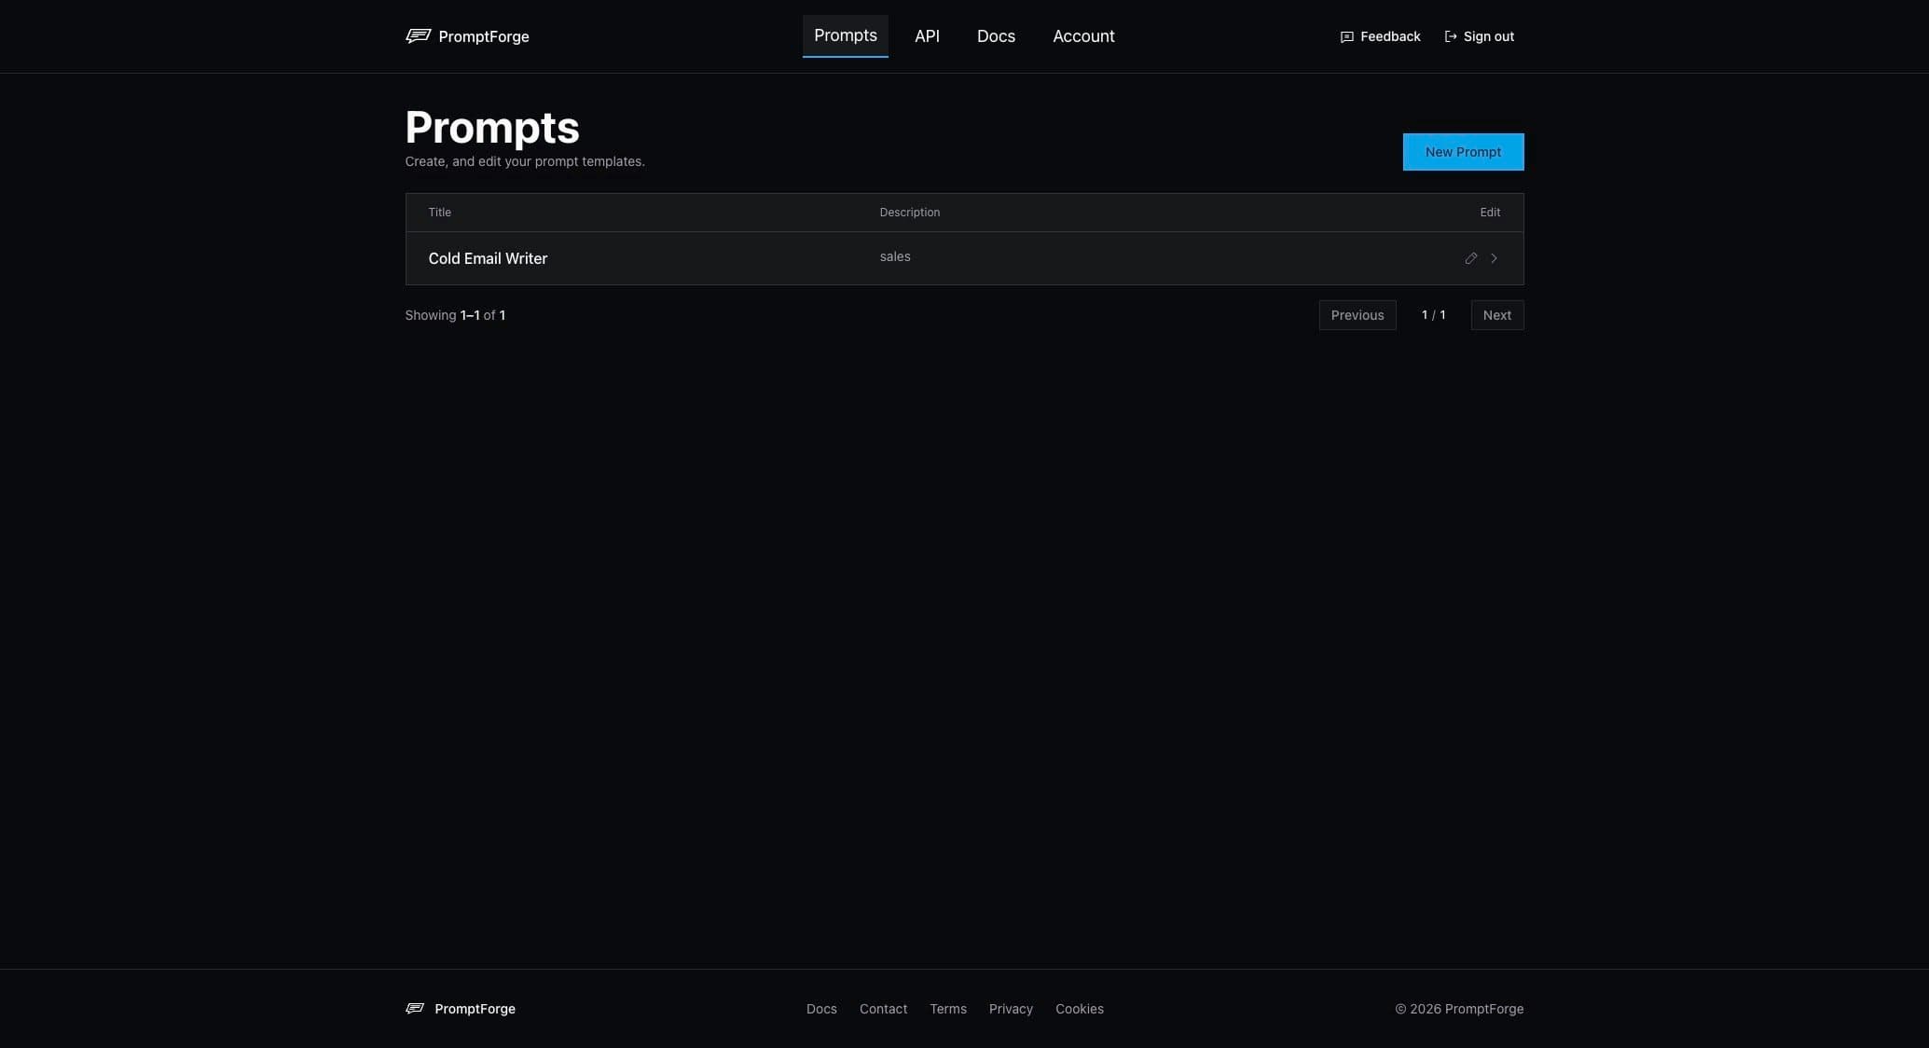Create a prompt with the New Prompt button
This screenshot has height=1048, width=1929.
pyautogui.click(x=1462, y=151)
